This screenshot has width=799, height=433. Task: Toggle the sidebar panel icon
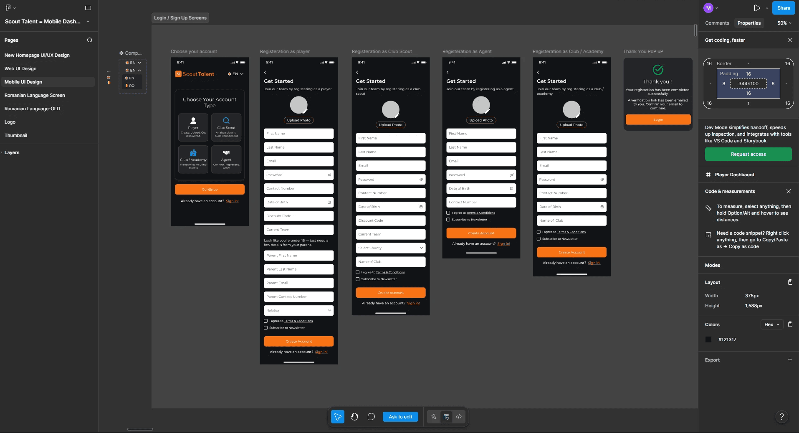tap(88, 8)
